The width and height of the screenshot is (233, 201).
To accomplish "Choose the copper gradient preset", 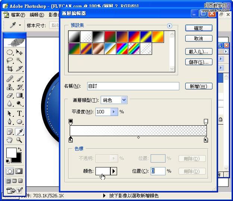I will coord(98,48).
